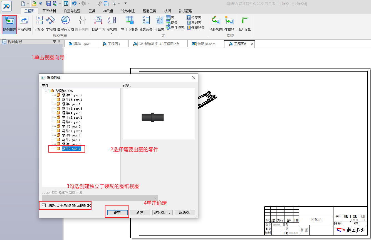371x240 pixels.
Task: Open the 视图 ribbon tab
Action: coord(167,11)
